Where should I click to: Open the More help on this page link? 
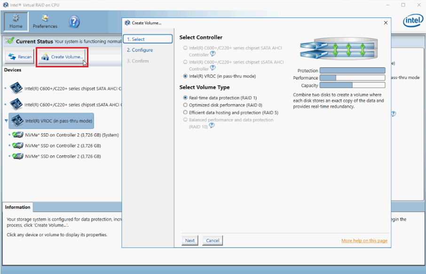364,241
